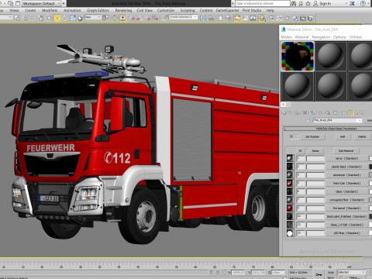
Task: Click the aluminium row color swatch
Action: (370, 175)
